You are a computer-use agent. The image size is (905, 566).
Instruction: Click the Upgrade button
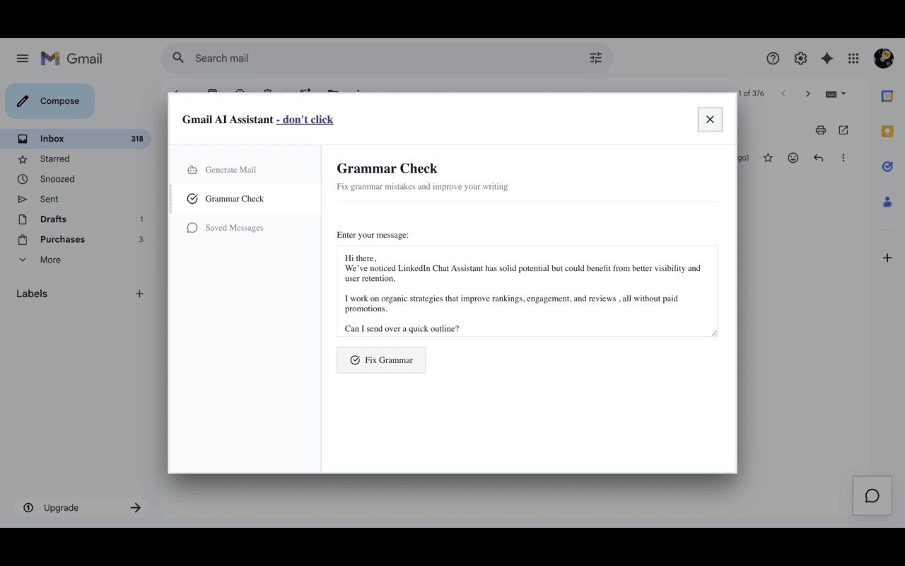(79, 507)
